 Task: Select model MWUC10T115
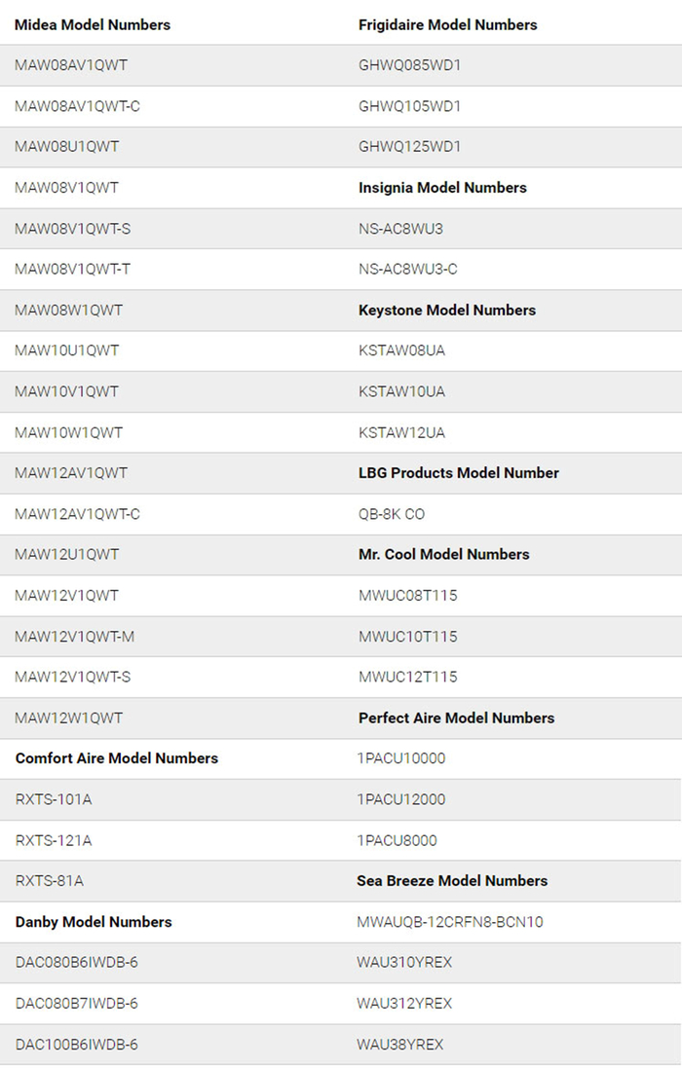407,637
